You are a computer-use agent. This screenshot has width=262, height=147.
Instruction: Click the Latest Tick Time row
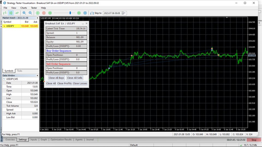(x=66, y=29)
